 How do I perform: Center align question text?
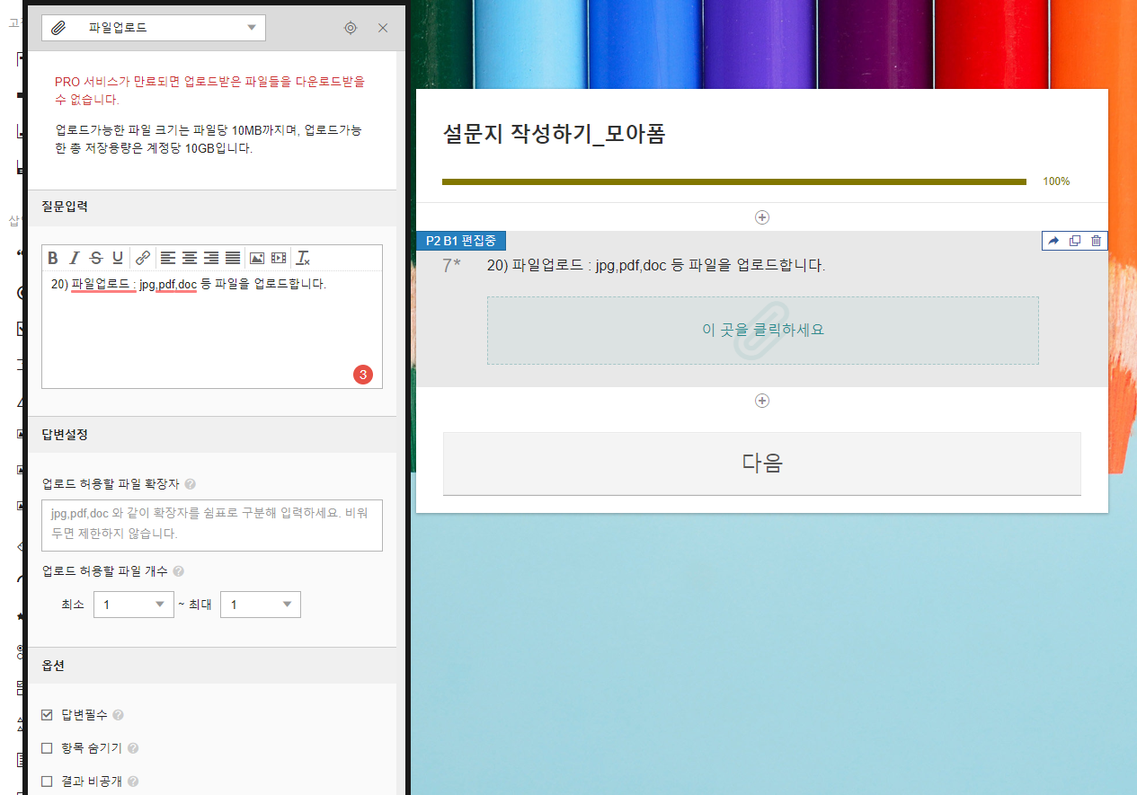pos(190,258)
